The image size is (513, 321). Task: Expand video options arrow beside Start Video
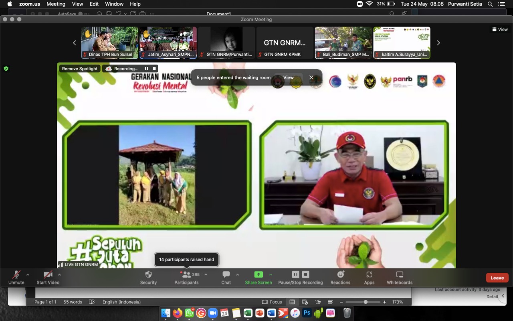[59, 275]
